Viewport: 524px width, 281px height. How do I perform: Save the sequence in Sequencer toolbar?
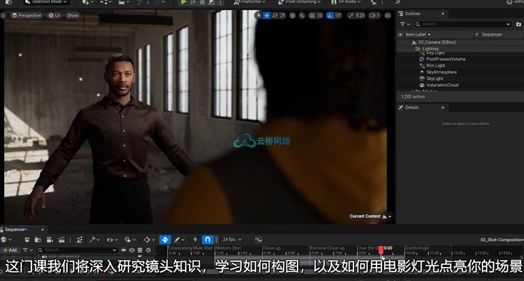pos(27,240)
